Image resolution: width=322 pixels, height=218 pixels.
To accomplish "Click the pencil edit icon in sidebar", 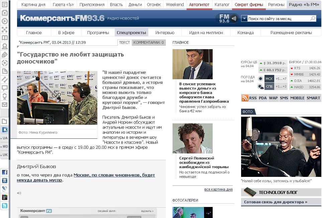I will [x=5, y=54].
